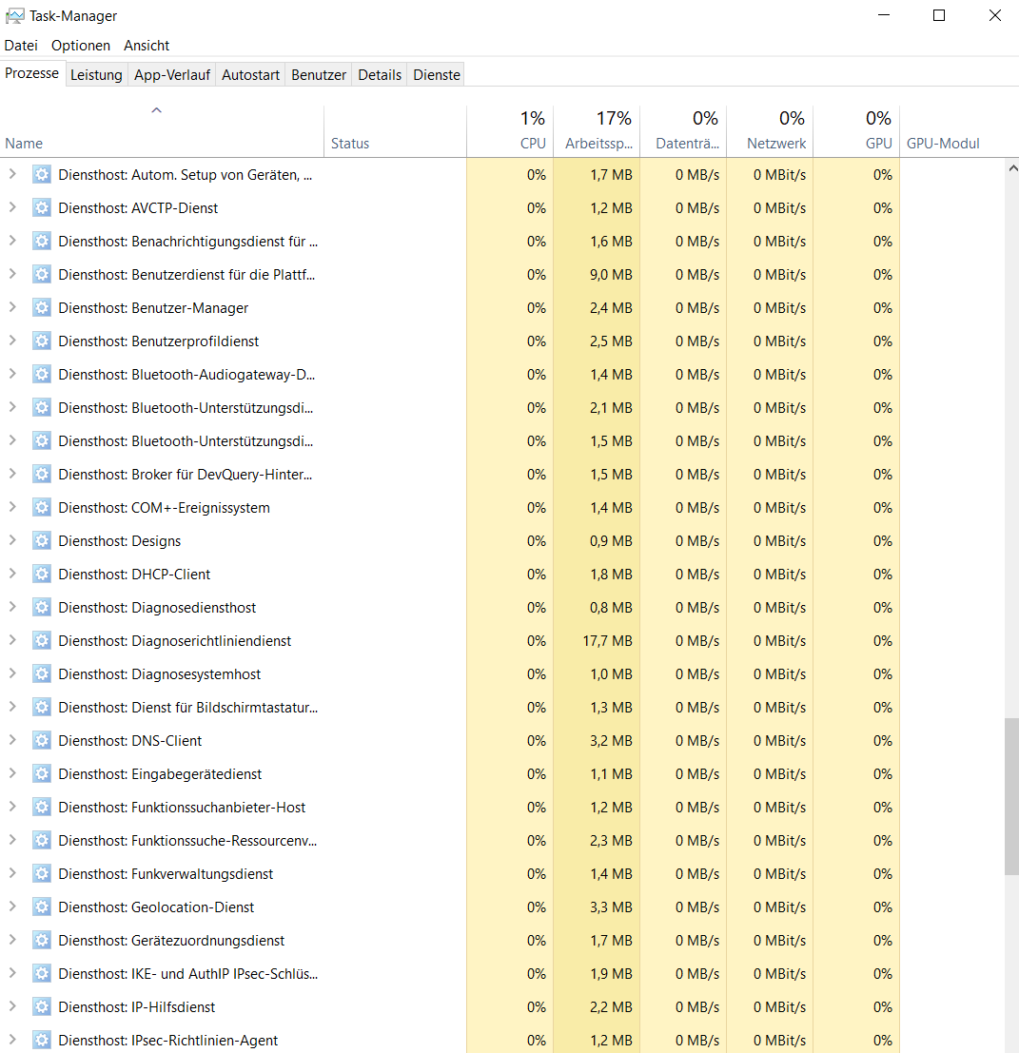Click gear icon of Diensthost: Diagnosesystemhost
The width and height of the screenshot is (1019, 1053).
[42, 673]
